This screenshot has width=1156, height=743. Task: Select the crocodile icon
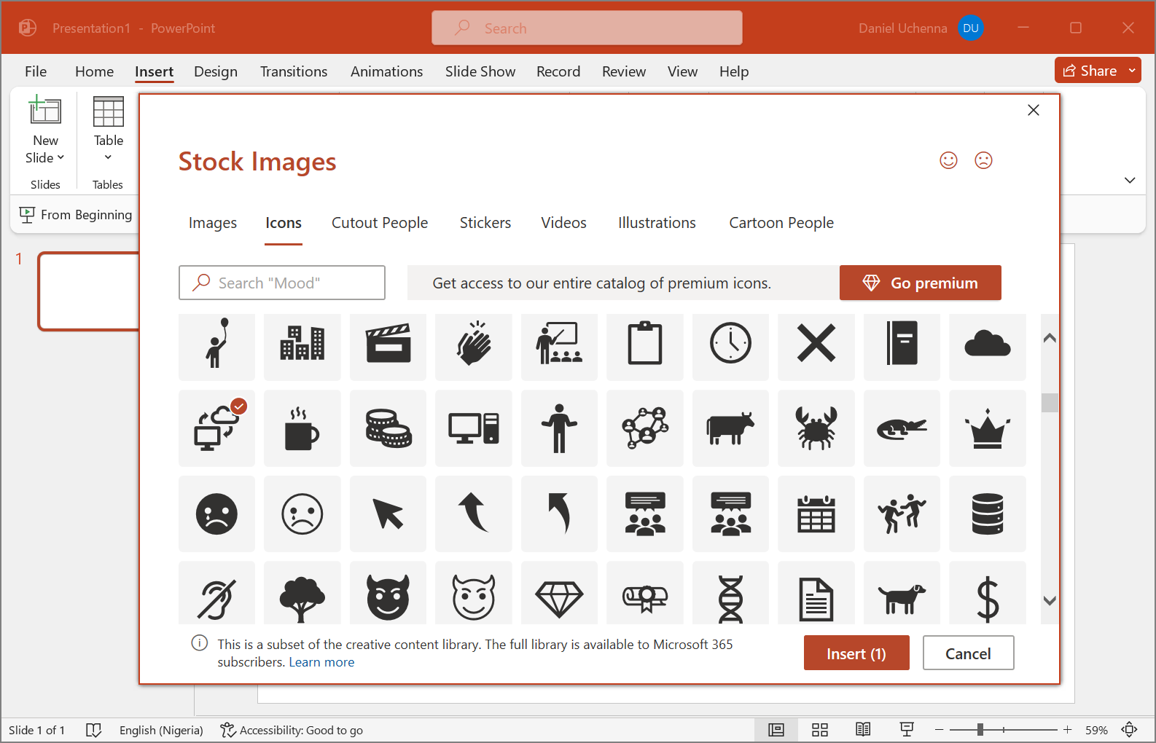pyautogui.click(x=902, y=428)
